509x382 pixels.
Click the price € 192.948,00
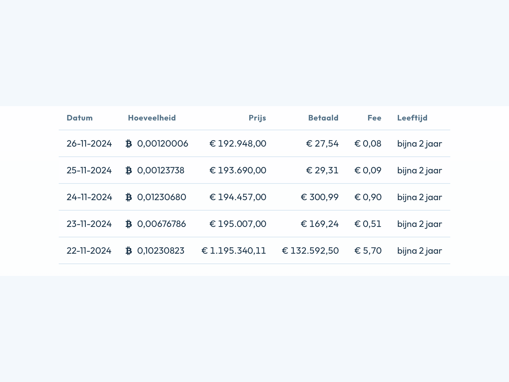(x=238, y=144)
